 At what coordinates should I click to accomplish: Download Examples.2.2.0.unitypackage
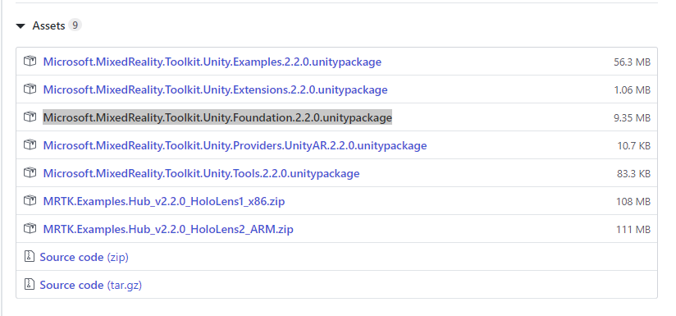212,62
